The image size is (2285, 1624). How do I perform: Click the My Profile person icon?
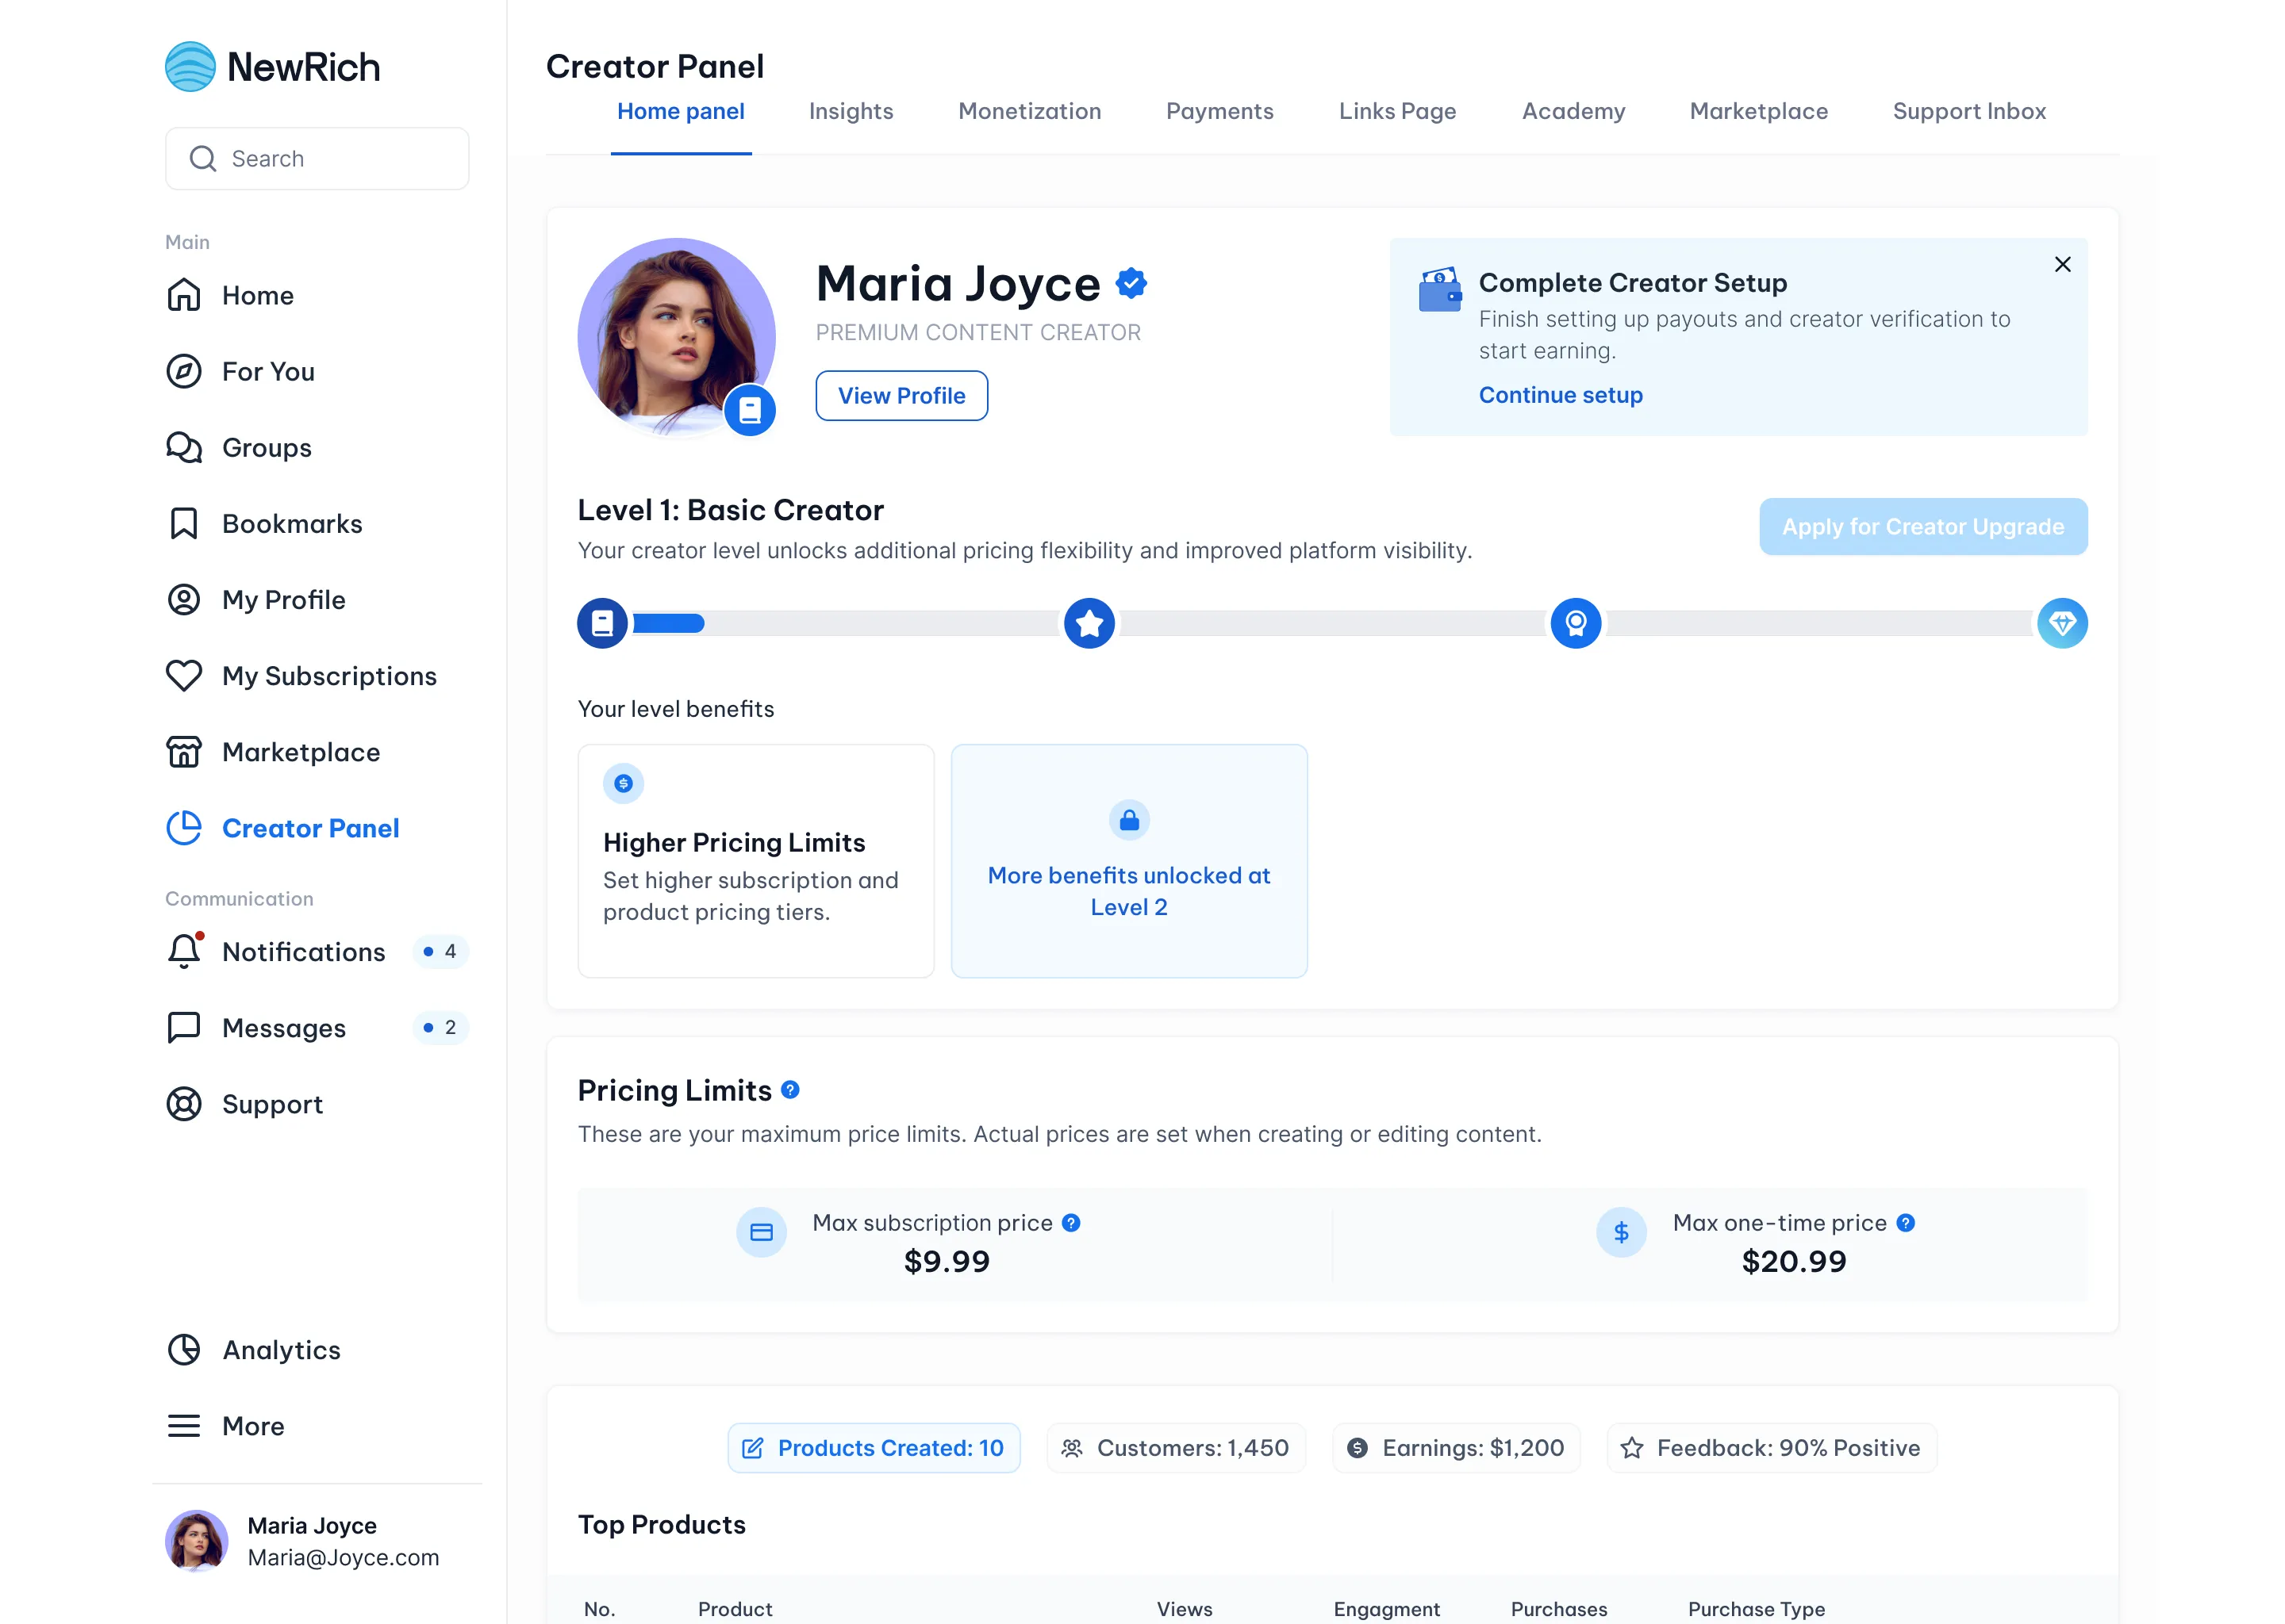184,599
